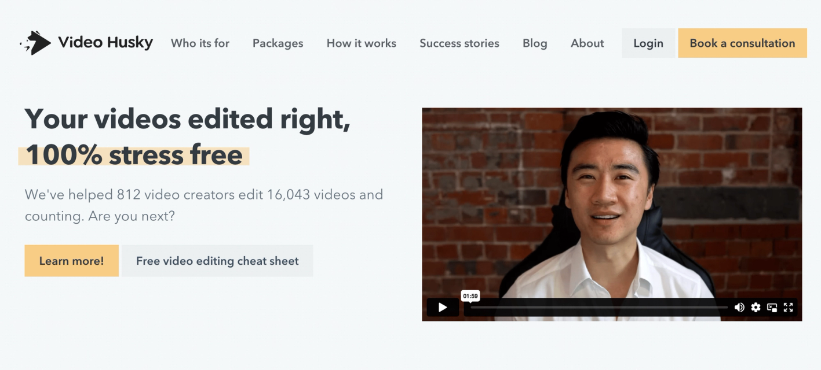Open video settings gear icon

[x=756, y=308]
